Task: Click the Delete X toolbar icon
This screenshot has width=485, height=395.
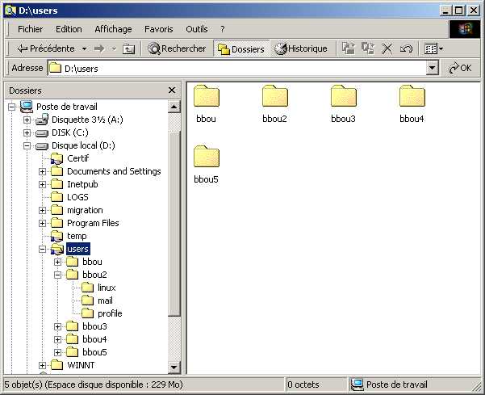Action: pos(387,49)
